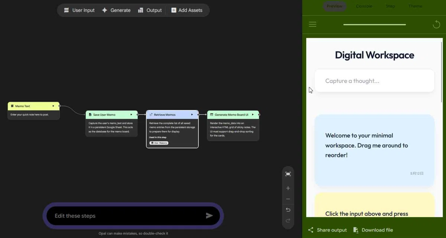Screen dimensions: 446x238
Task: Restart the preview with refresh icon
Action: click(x=436, y=25)
